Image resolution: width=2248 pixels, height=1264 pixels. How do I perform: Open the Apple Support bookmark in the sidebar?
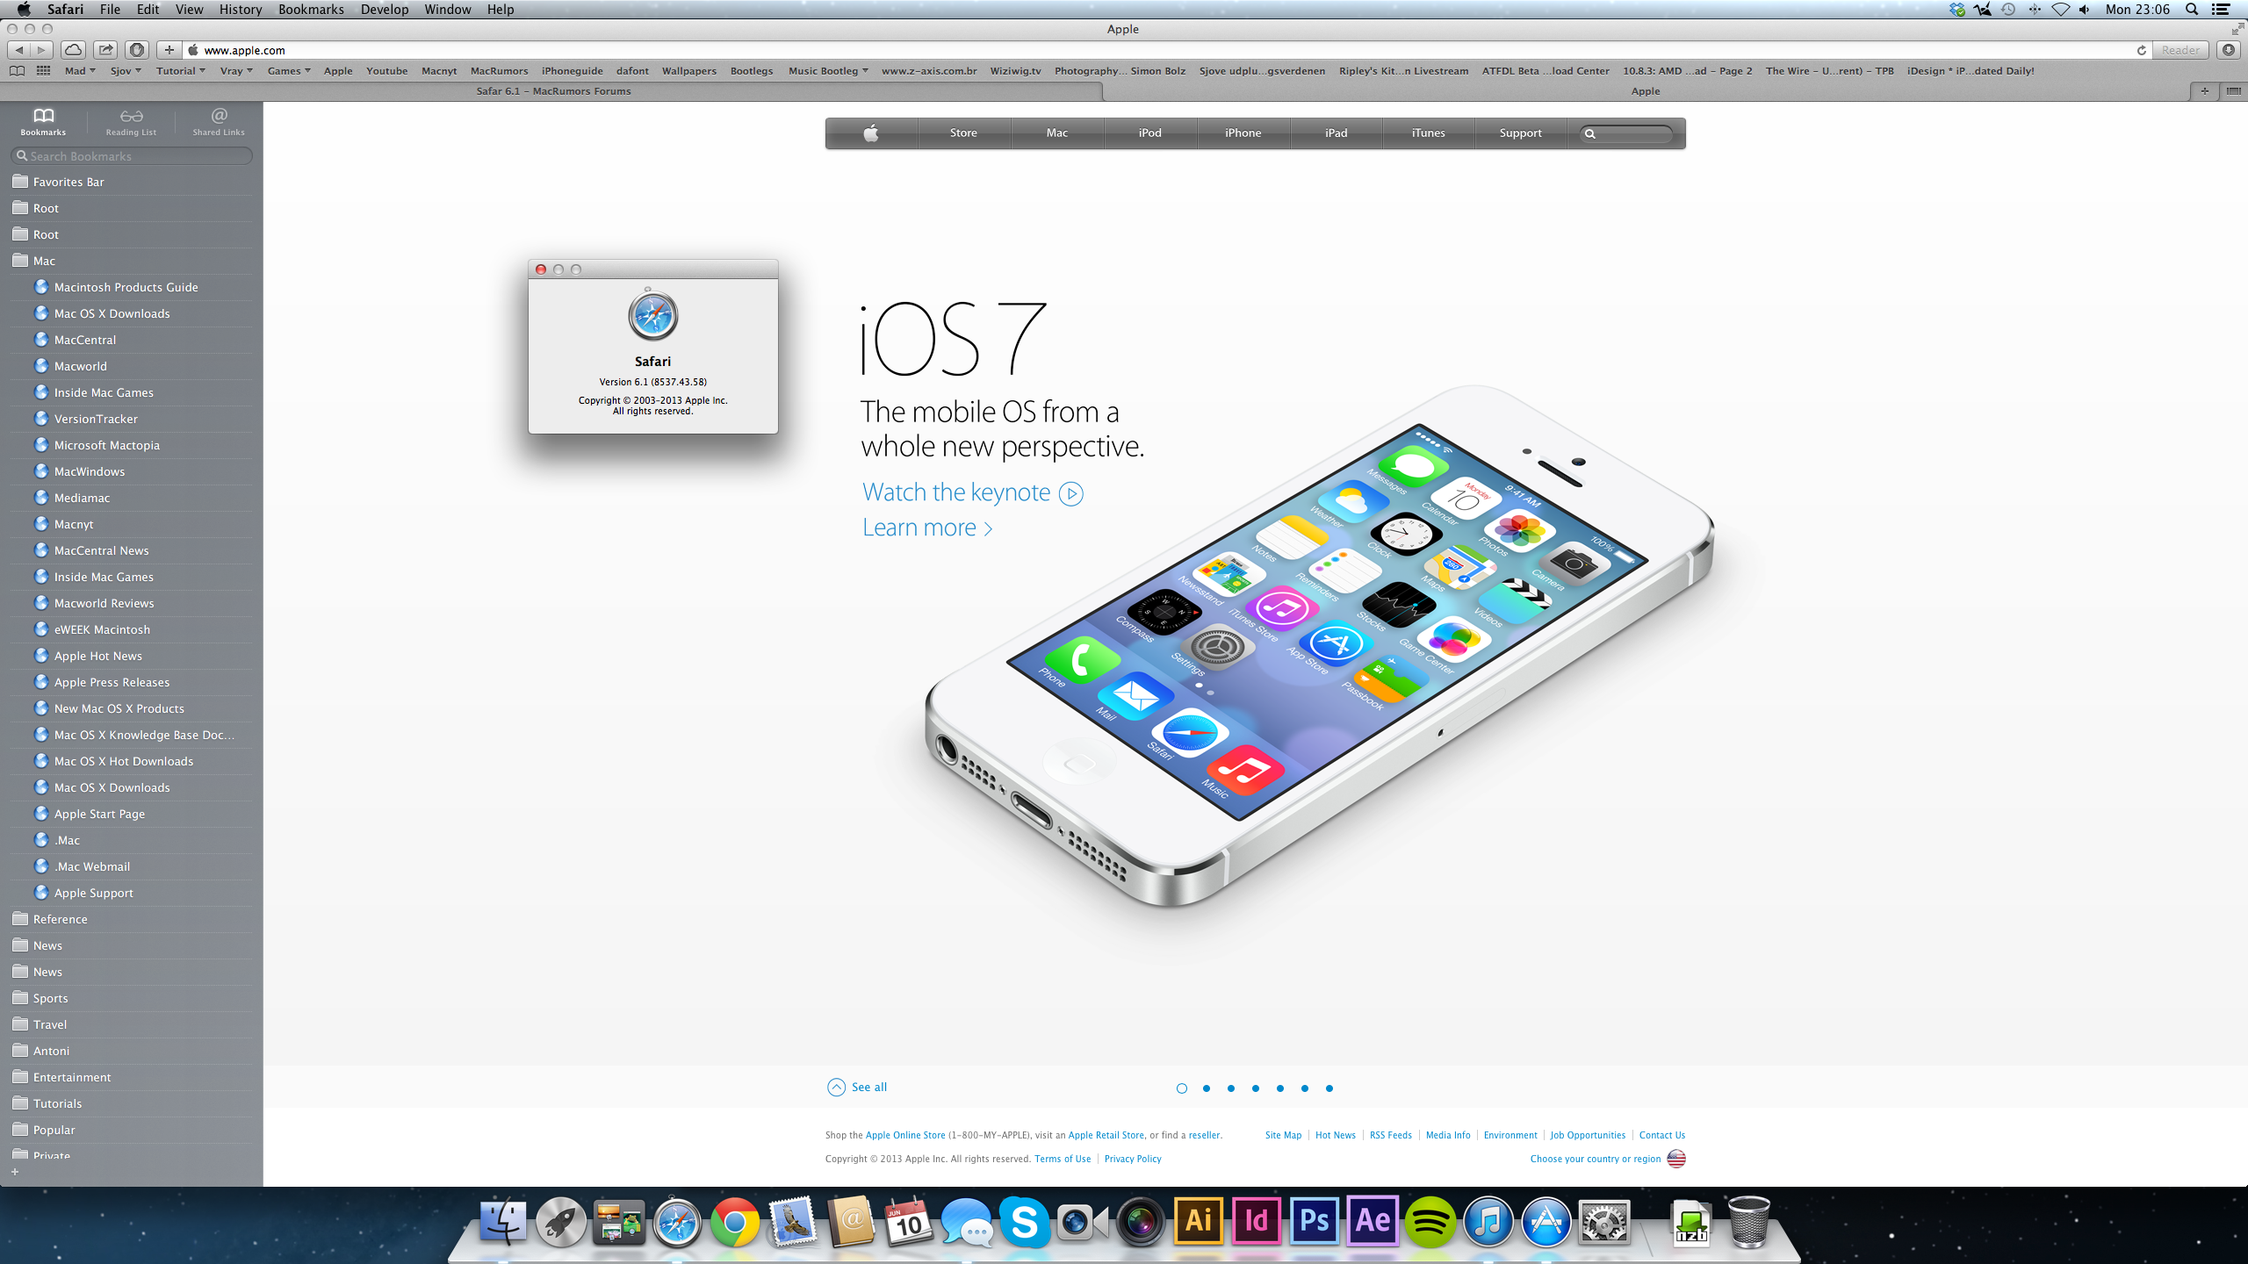[132, 893]
